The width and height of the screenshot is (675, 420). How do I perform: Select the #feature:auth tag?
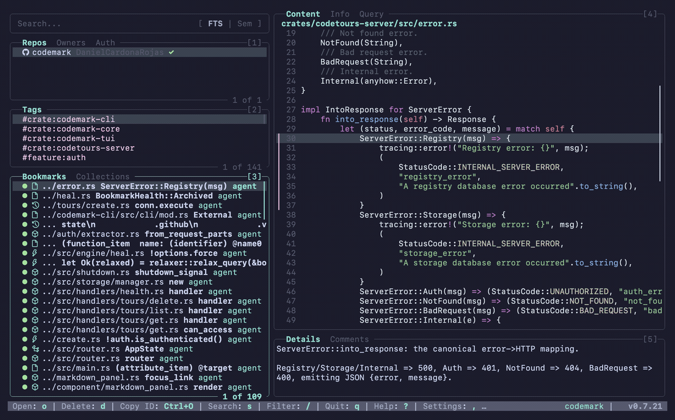pos(54,157)
